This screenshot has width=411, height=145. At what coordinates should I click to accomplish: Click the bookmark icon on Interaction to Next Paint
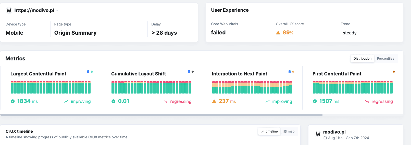pos(290,72)
